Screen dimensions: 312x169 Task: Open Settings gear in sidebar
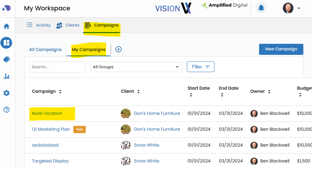point(7,93)
